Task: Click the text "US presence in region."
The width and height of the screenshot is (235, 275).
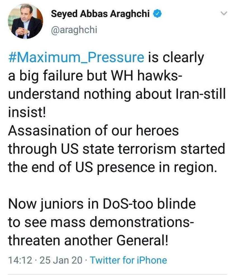Action: [151, 167]
